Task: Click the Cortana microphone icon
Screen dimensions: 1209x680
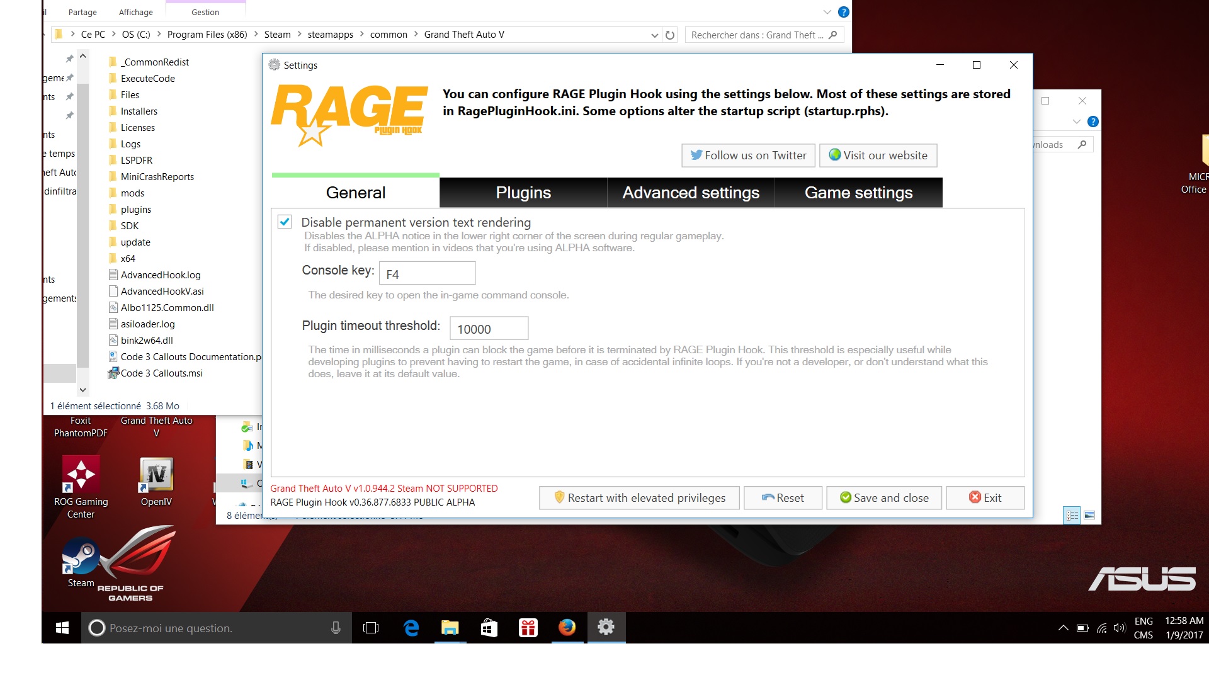Action: [x=336, y=628]
